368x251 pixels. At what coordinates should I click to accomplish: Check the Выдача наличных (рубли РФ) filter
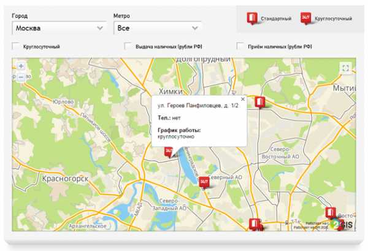128,46
